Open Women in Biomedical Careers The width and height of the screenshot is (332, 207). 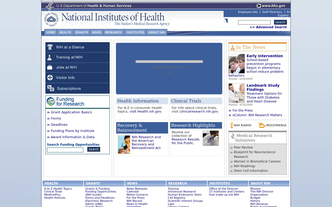click(257, 161)
